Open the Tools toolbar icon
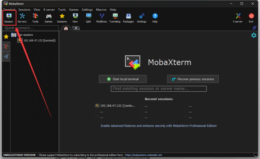This screenshot has height=159, width=260. tap(35, 18)
